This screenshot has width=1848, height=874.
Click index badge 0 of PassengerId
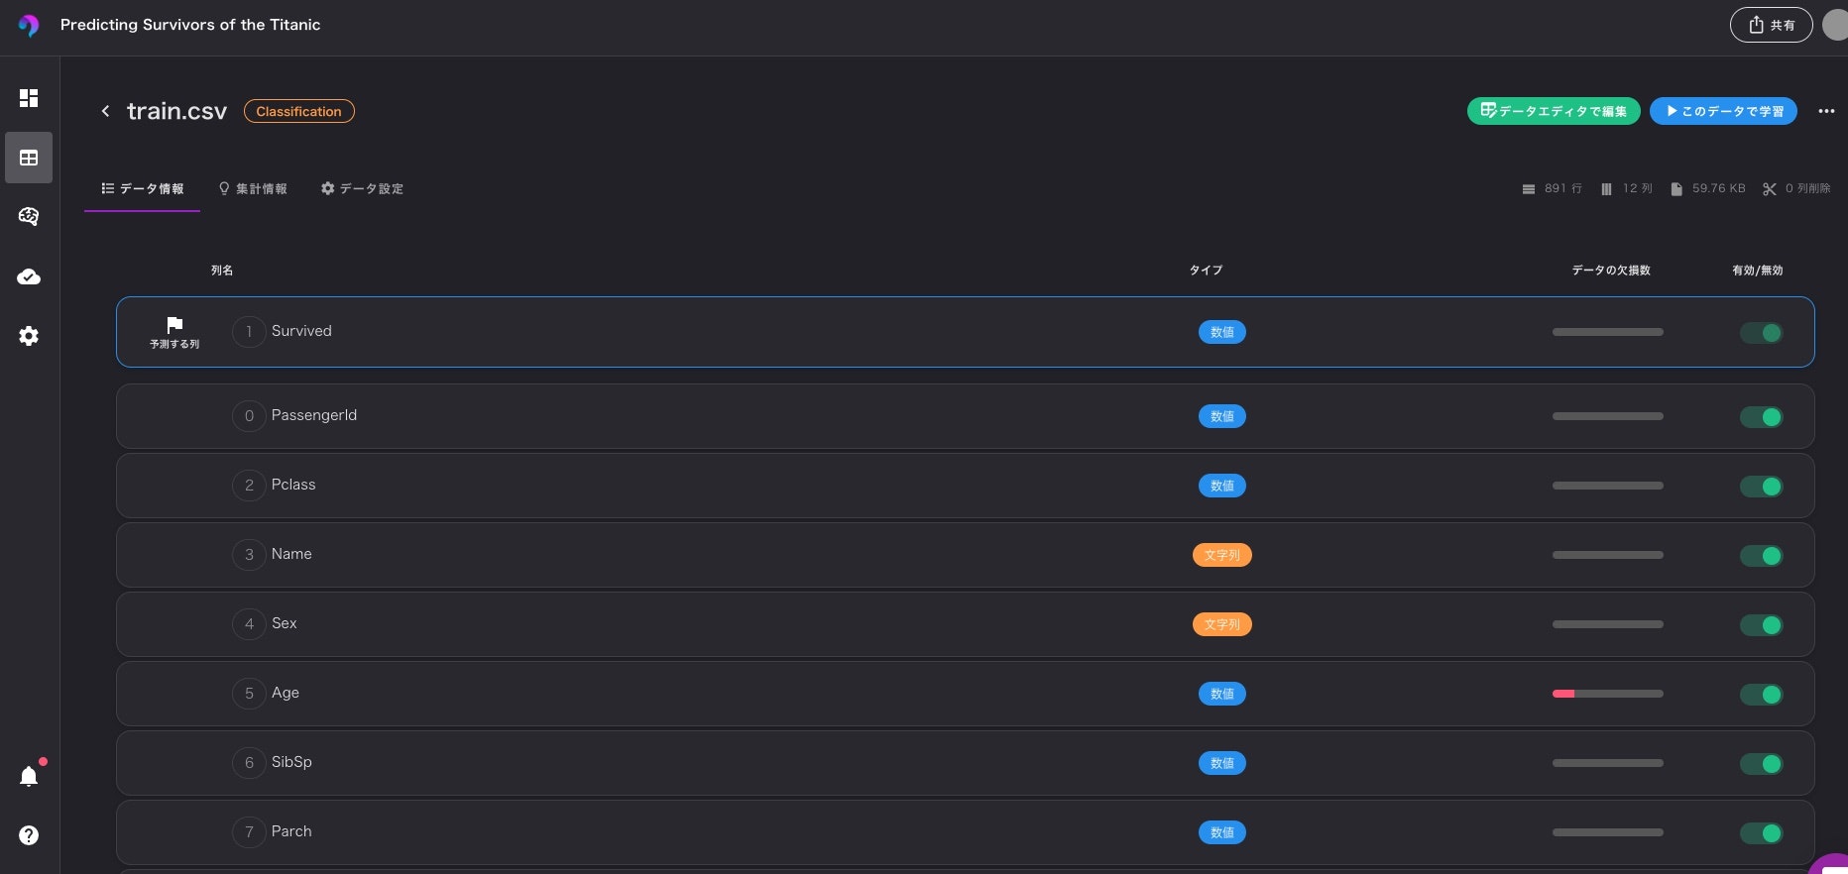[x=249, y=416]
